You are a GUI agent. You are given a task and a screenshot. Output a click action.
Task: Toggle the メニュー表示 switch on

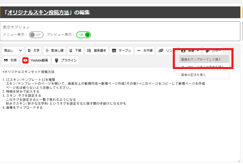point(36,35)
